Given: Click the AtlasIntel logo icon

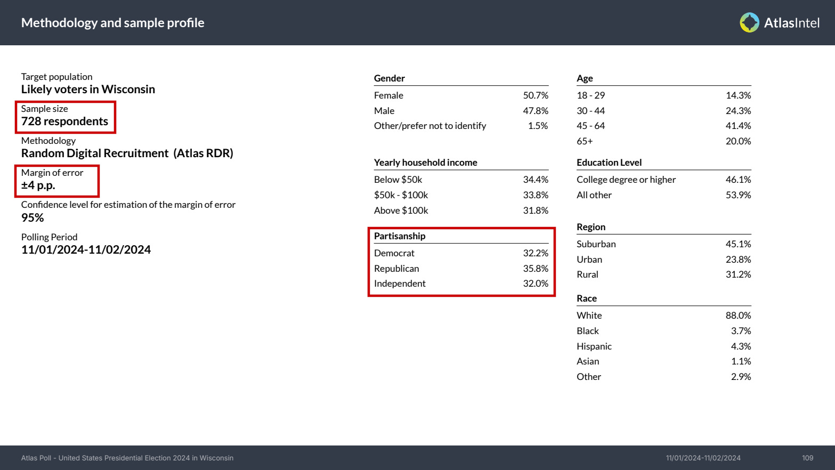Looking at the screenshot, I should point(749,22).
